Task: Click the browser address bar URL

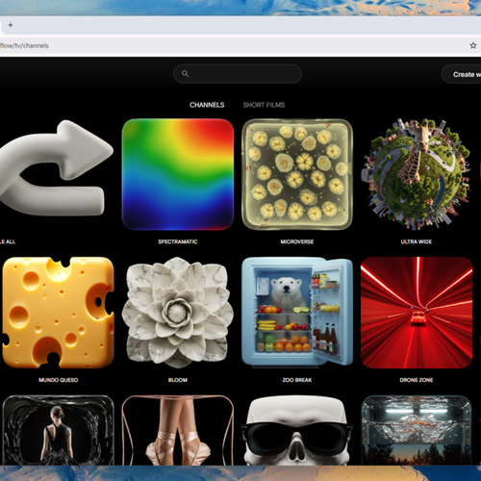Action: [x=24, y=45]
